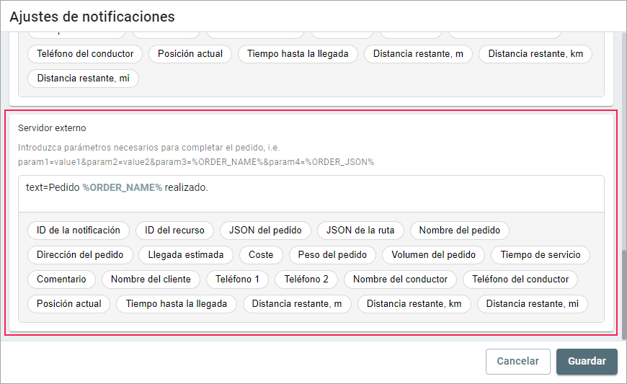The height and width of the screenshot is (384, 627).
Task: Click the 'Comentario' chip
Action: [61, 279]
